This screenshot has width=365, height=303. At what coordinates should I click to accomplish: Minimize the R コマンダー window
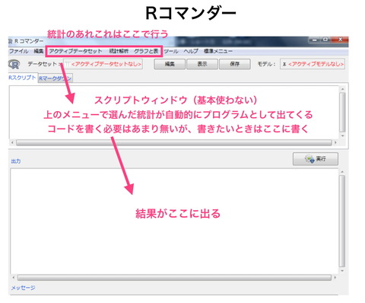(x=315, y=40)
